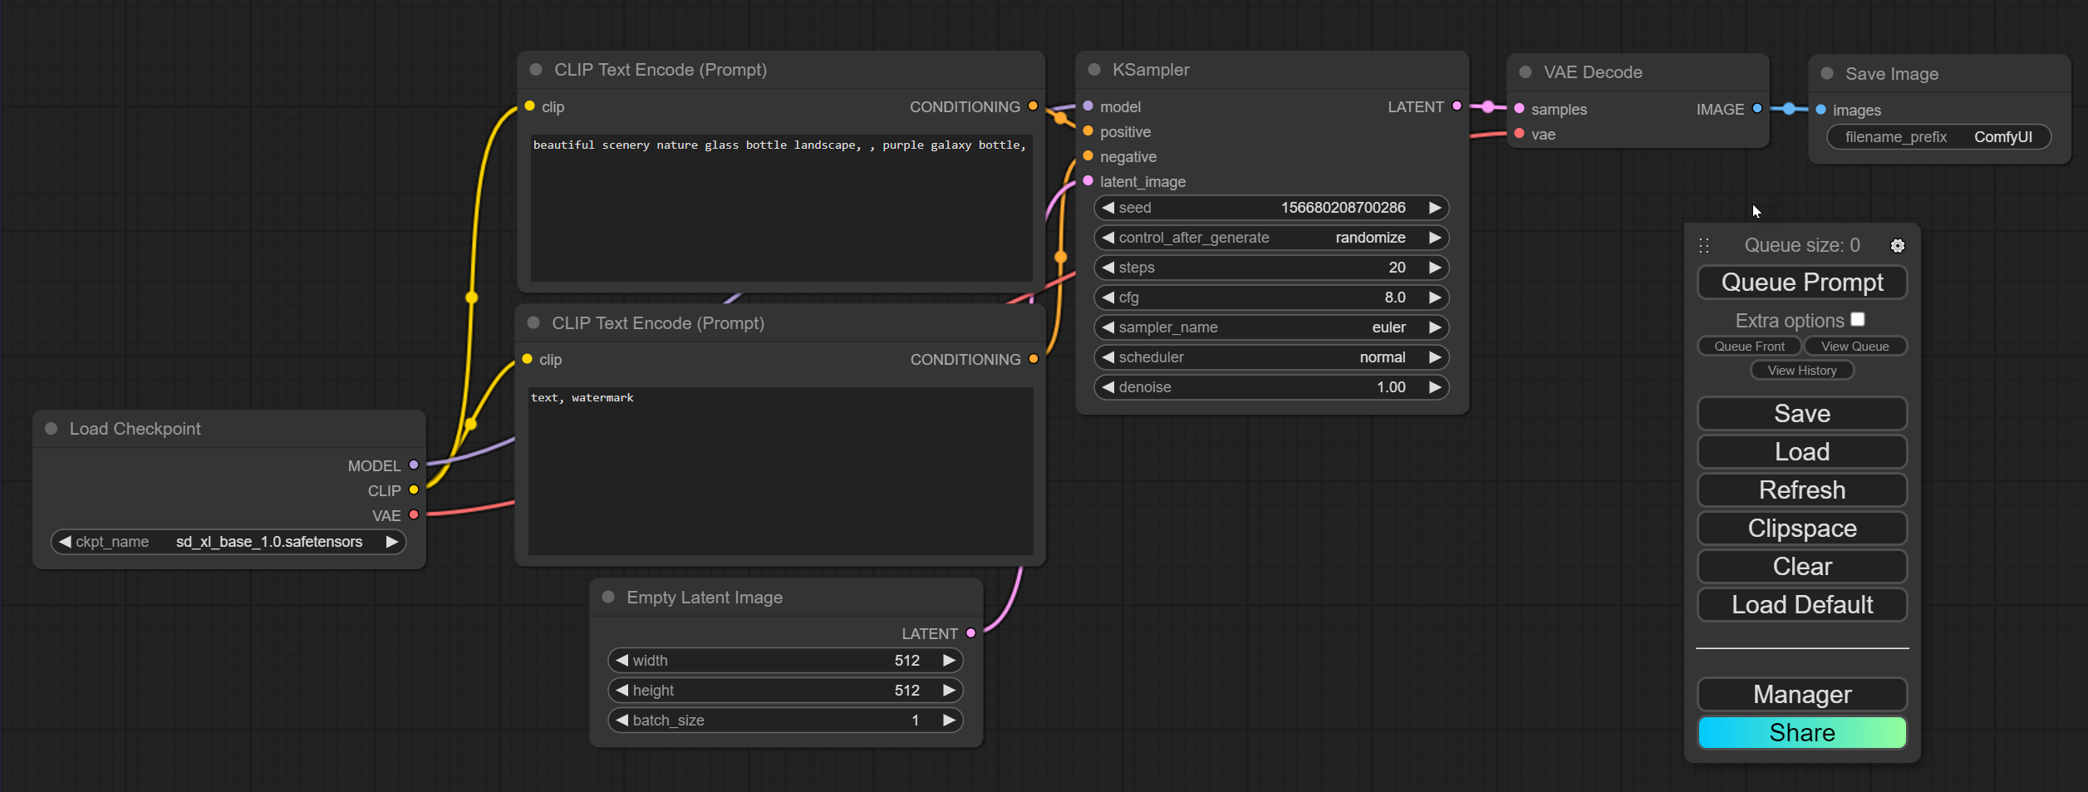This screenshot has height=792, width=2088.
Task: Open settings gear in queue panel
Action: [x=1897, y=246]
